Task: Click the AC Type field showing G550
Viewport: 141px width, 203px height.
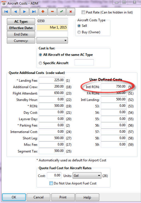Action: pos(52,21)
